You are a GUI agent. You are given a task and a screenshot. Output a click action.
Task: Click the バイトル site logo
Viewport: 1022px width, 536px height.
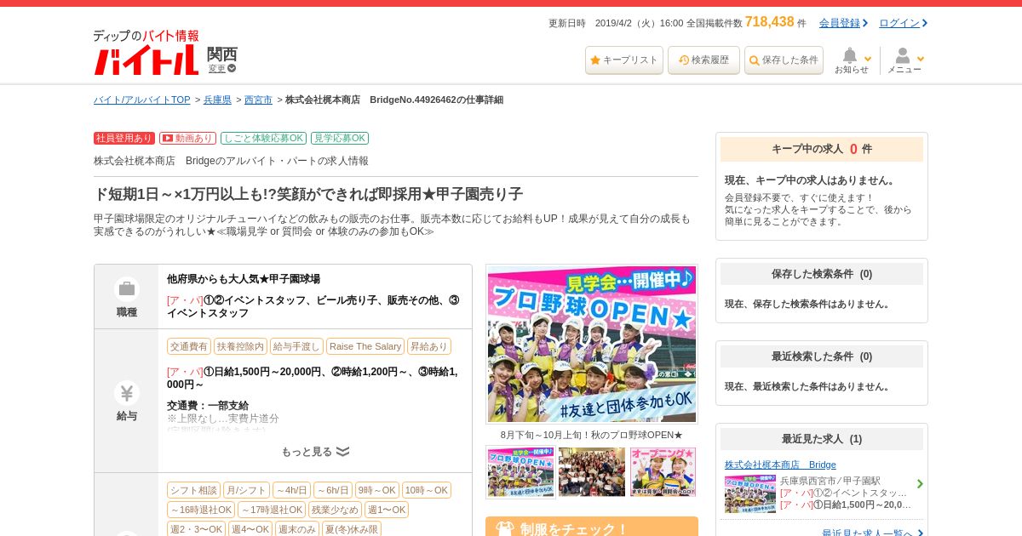tap(146, 53)
